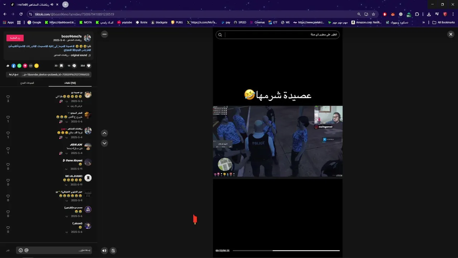Switch to the comments (14) tab

pos(70,83)
